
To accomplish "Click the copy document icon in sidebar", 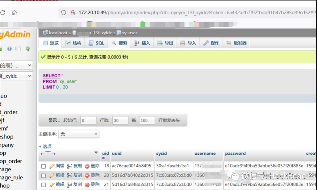I will [x=18, y=49].
